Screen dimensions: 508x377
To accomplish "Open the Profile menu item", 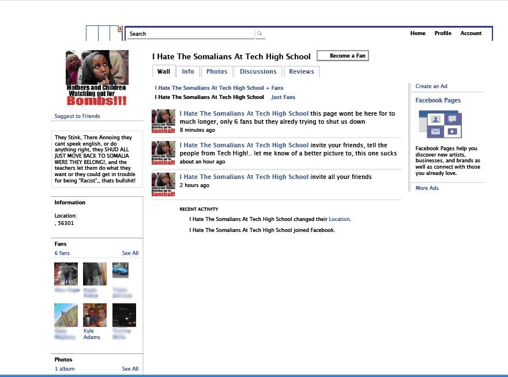I will pyautogui.click(x=443, y=33).
